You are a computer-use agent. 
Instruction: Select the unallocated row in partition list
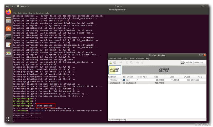115,83
